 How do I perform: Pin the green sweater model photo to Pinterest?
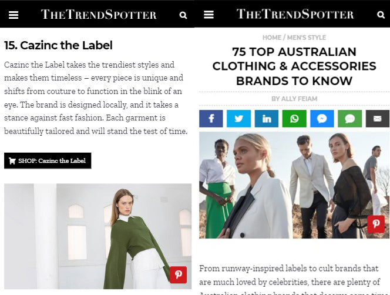coord(178,274)
